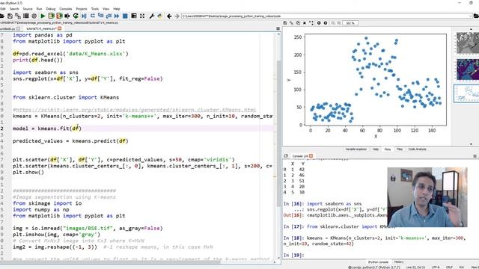Switch to Variable explorer tab
The image size is (479, 269).
click(x=356, y=149)
